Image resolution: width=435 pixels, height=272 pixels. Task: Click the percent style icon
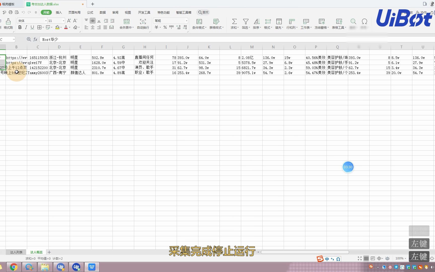click(x=165, y=27)
